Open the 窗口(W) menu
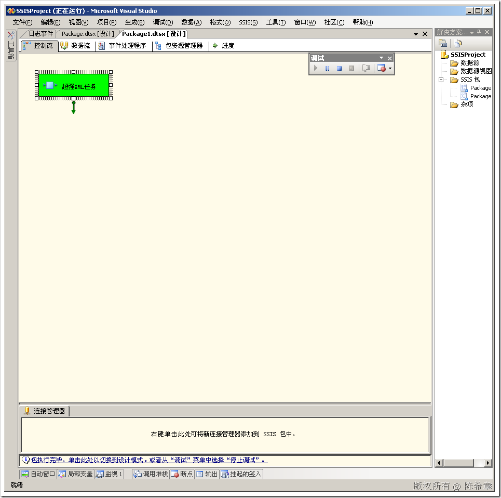The width and height of the screenshot is (501, 498). (305, 22)
